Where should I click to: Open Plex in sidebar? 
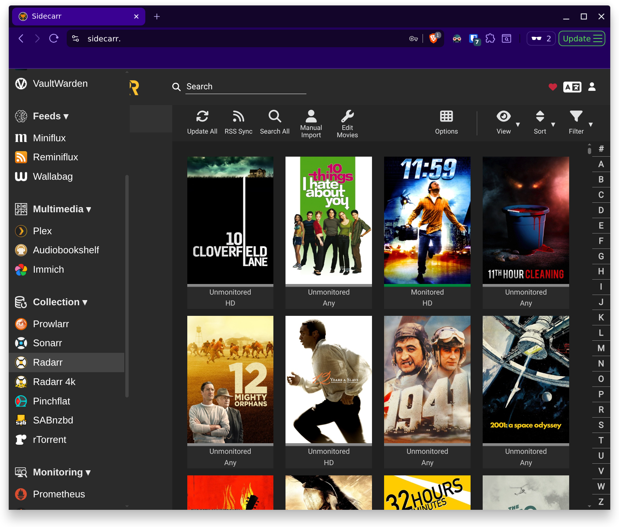[67, 231]
